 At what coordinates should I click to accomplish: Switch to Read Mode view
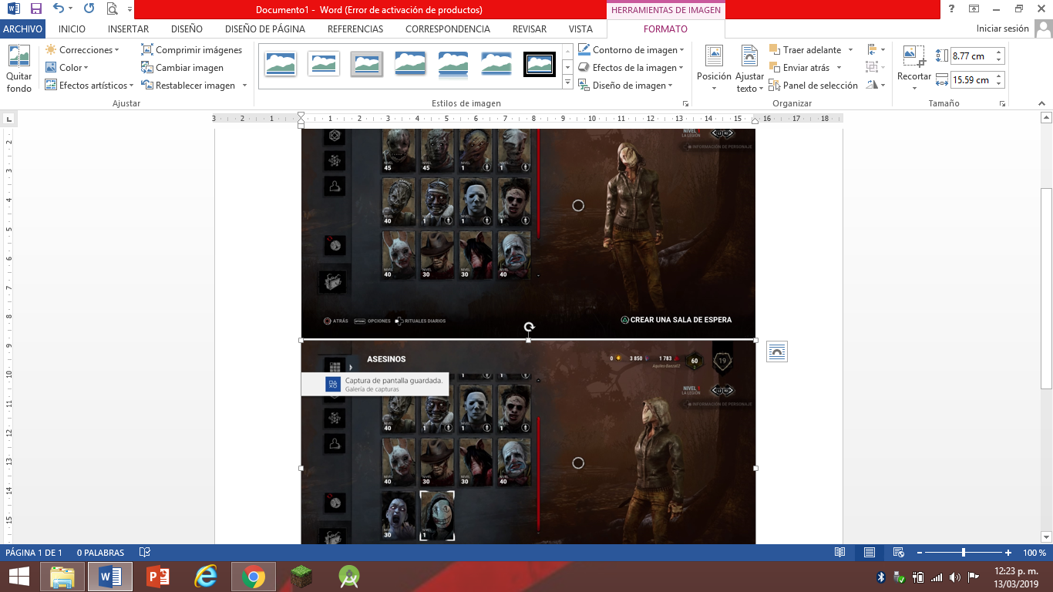pos(839,553)
